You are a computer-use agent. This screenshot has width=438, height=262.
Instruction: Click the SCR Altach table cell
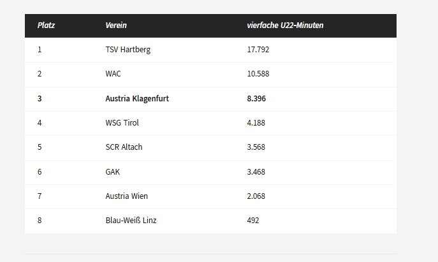(x=124, y=147)
